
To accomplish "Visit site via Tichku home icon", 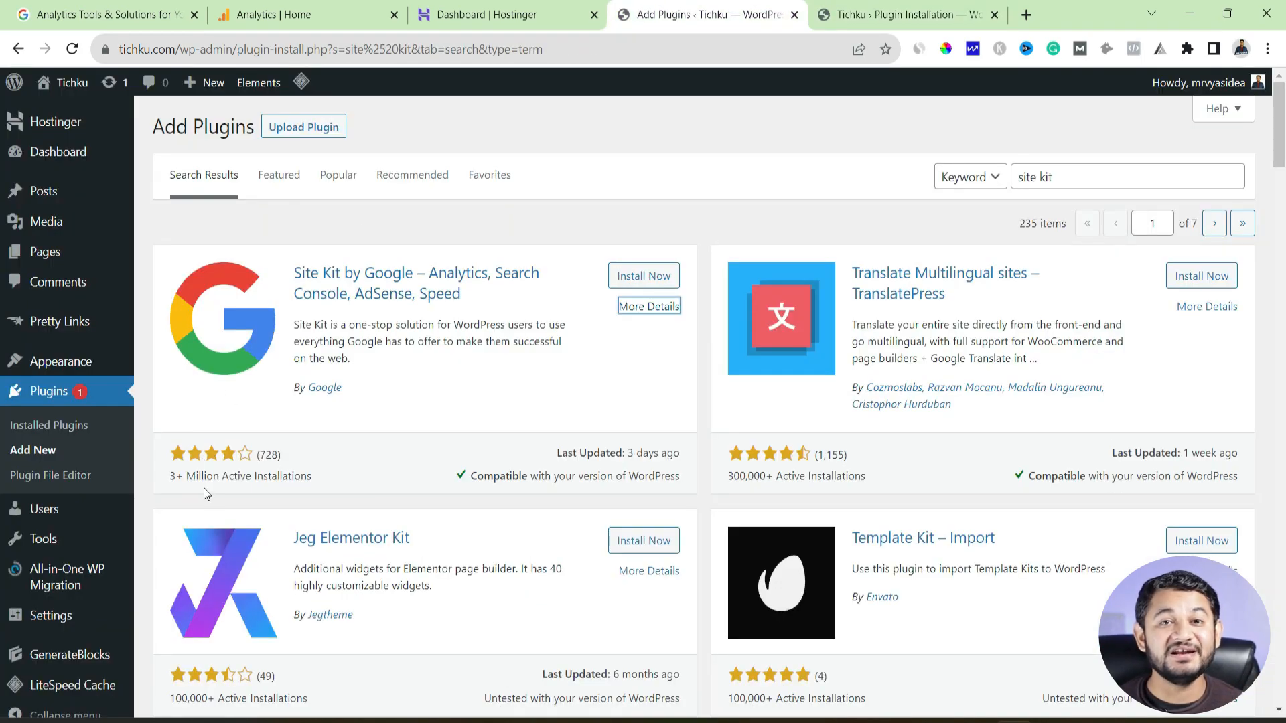I will [x=44, y=82].
